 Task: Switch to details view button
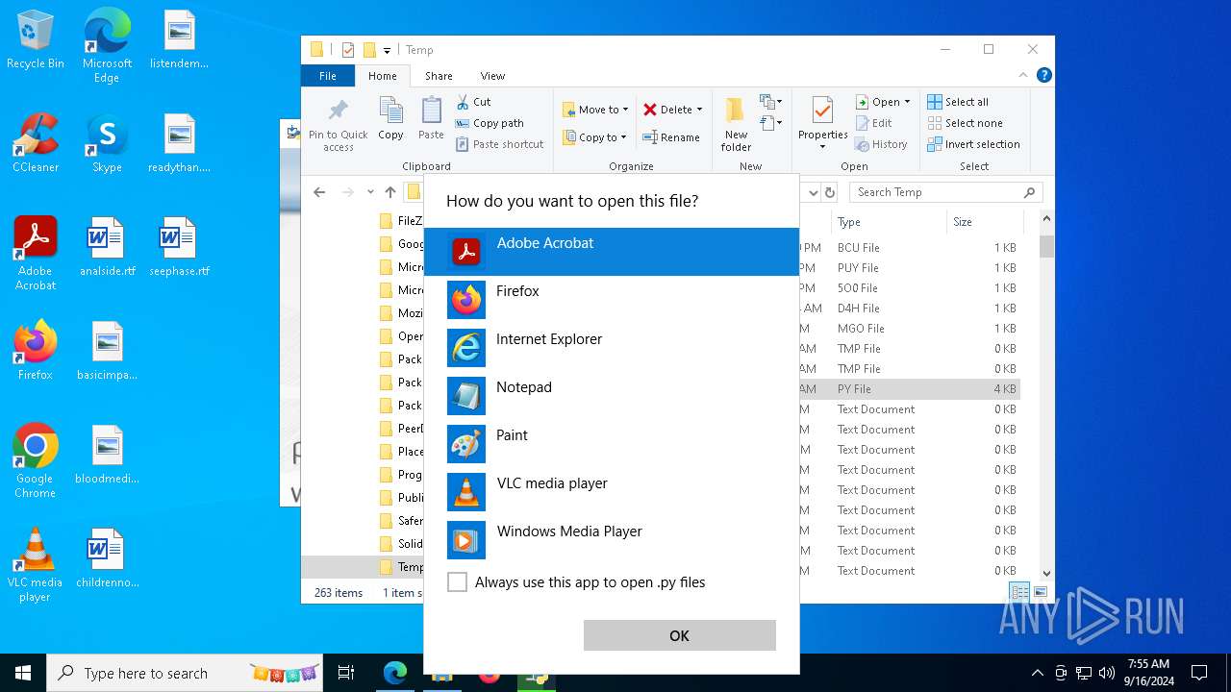(x=1018, y=592)
